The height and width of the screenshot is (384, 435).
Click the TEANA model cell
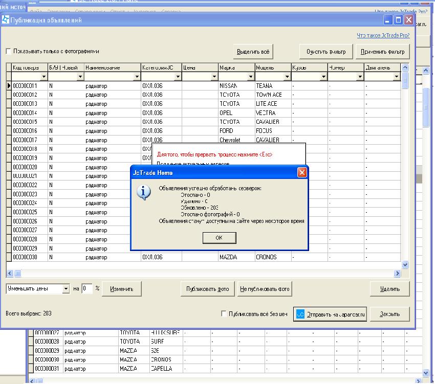pos(273,86)
